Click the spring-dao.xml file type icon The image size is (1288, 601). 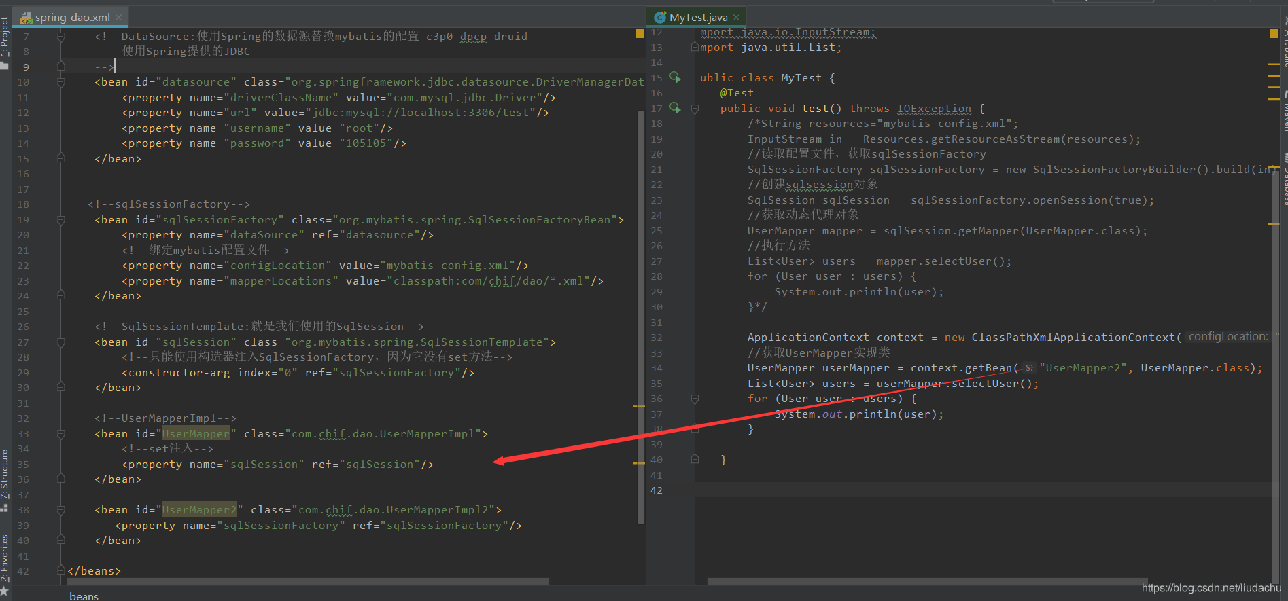point(27,18)
